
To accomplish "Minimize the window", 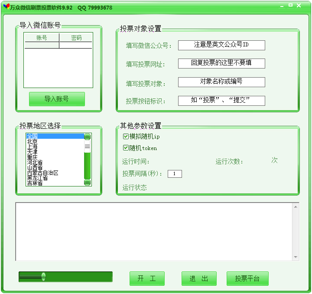I will click(x=282, y=6).
